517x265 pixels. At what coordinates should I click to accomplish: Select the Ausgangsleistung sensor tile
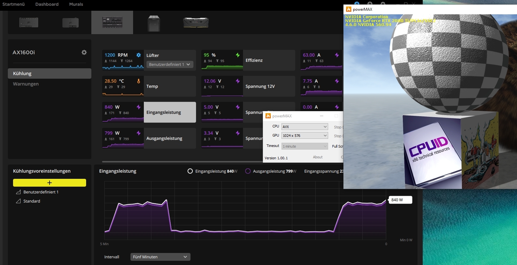click(149, 138)
